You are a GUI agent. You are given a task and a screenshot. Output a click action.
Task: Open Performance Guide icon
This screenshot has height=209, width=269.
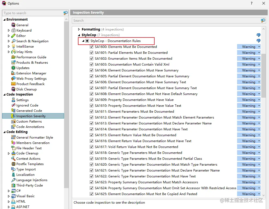click(13, 57)
